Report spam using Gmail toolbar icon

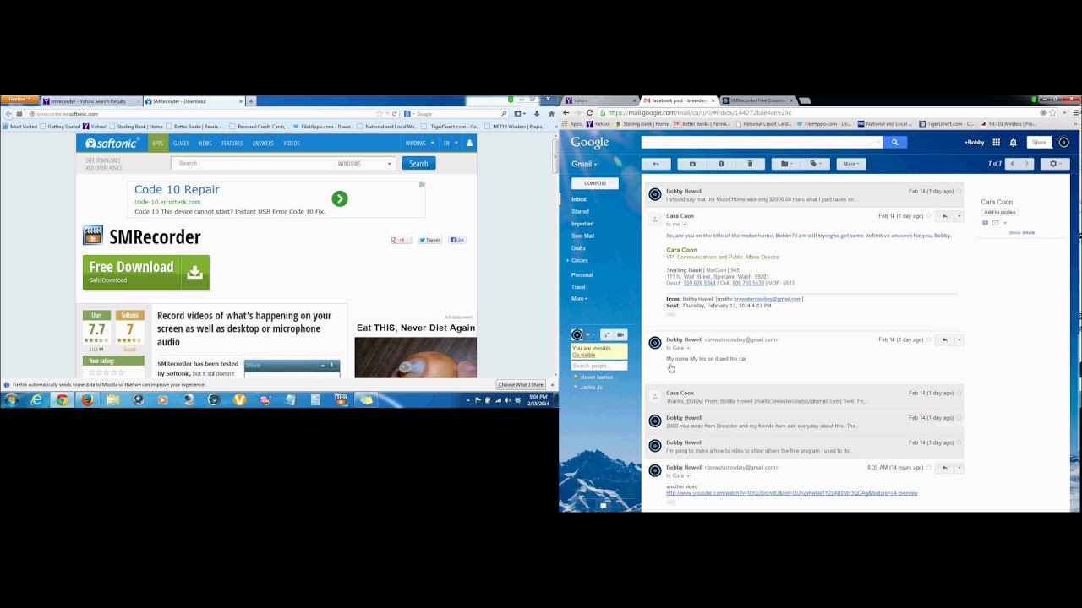click(x=721, y=164)
